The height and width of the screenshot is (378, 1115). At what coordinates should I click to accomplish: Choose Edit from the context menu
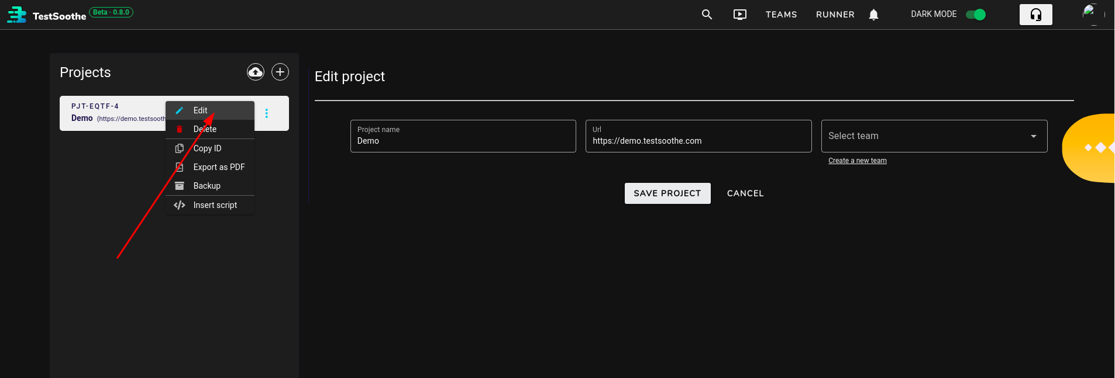point(210,110)
